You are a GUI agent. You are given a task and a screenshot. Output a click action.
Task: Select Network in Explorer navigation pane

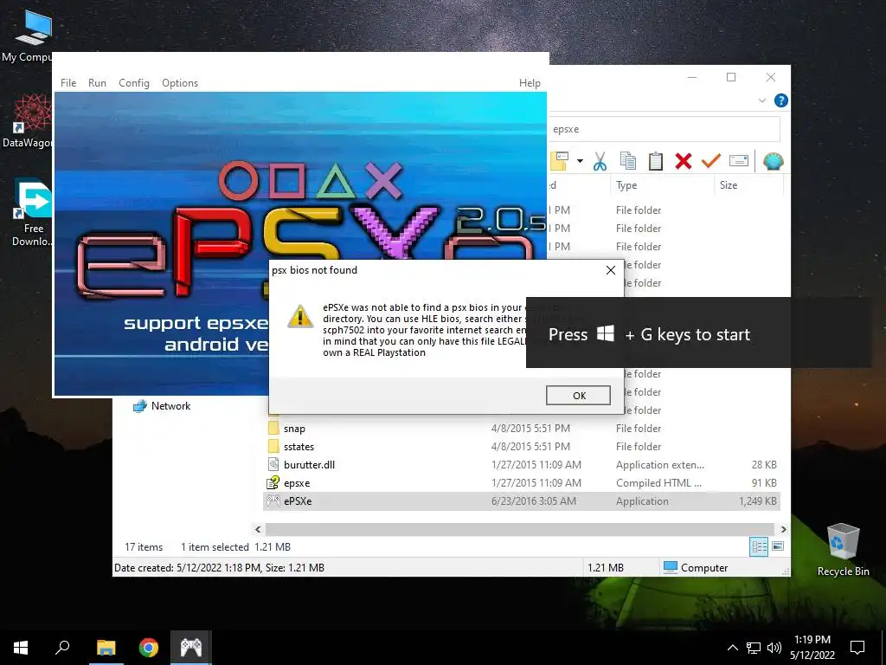pyautogui.click(x=170, y=406)
